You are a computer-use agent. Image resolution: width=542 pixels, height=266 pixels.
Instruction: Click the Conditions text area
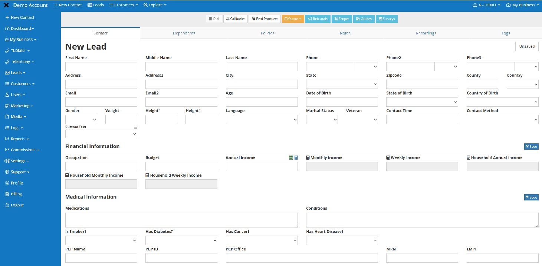tap(422, 220)
